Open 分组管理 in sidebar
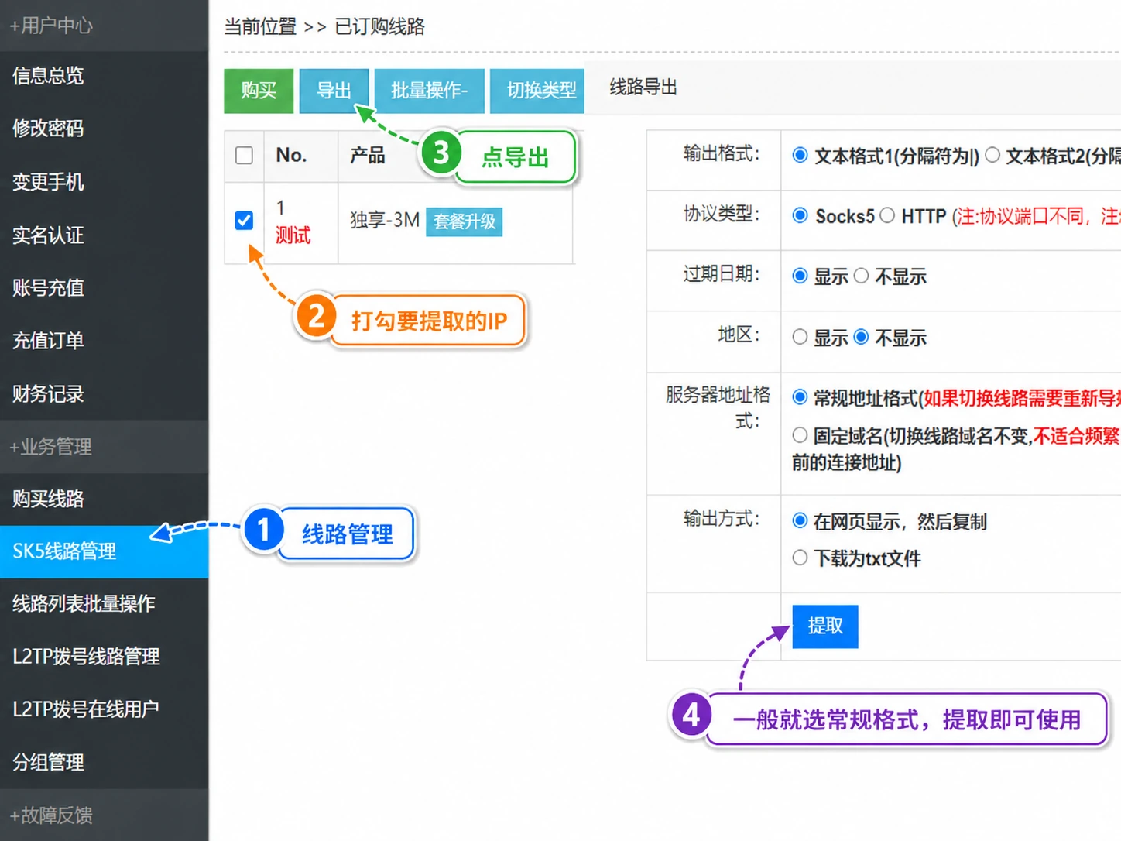The width and height of the screenshot is (1121, 841). pos(104,762)
